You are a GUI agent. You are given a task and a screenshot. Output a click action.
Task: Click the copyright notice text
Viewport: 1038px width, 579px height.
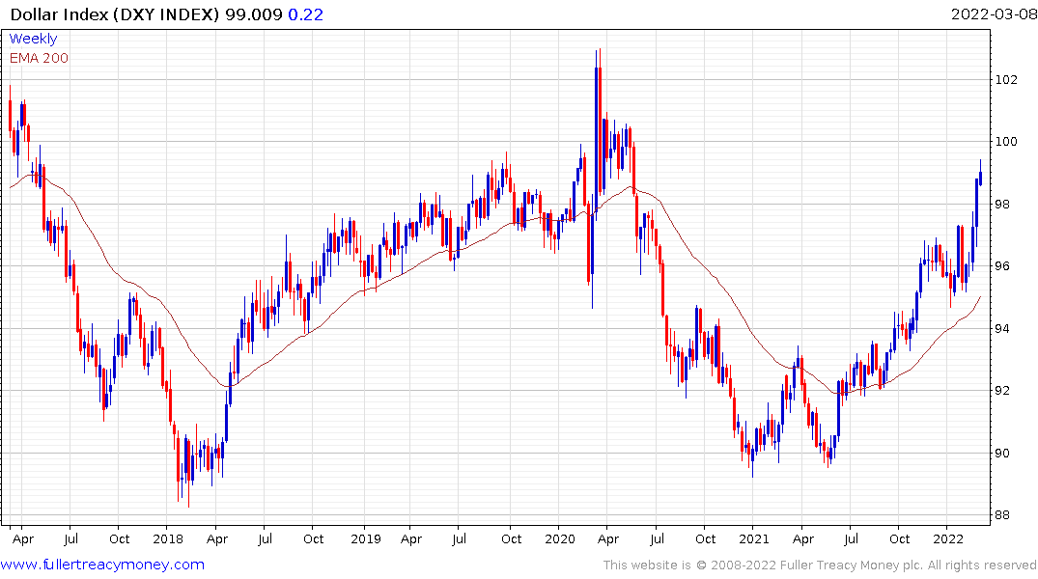tap(820, 565)
